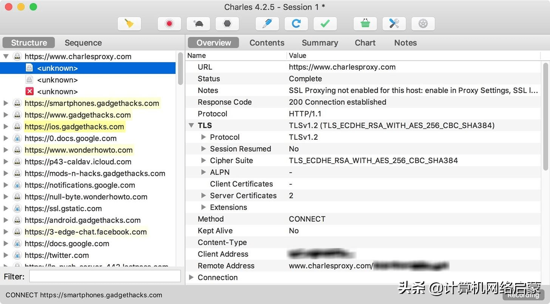
Task: Toggle recording with the red record button
Action: pos(169,24)
